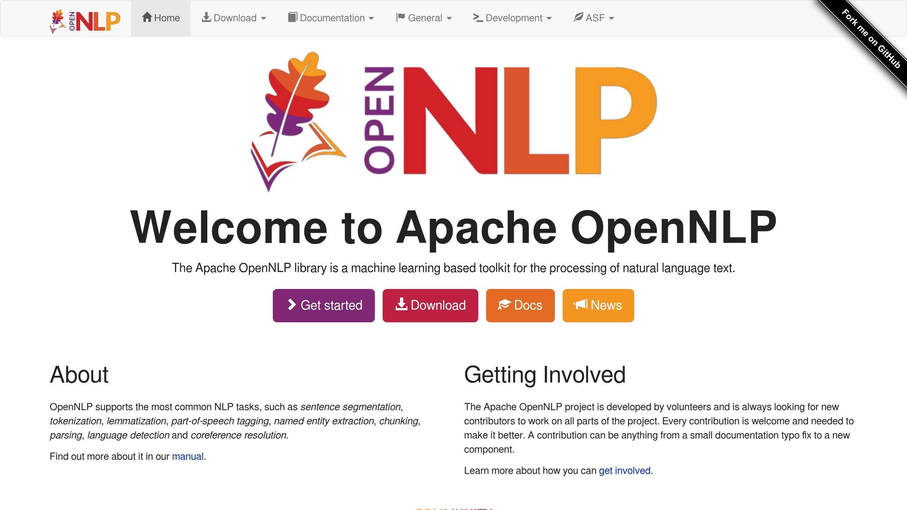Click the Documentation book icon in the navbar
Viewport: 907px width, 510px height.
[x=292, y=18]
